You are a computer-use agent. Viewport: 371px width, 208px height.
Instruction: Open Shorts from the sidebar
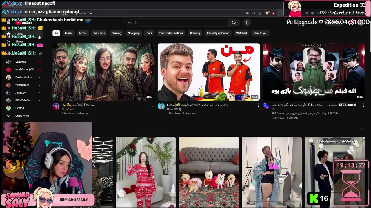click(x=19, y=42)
